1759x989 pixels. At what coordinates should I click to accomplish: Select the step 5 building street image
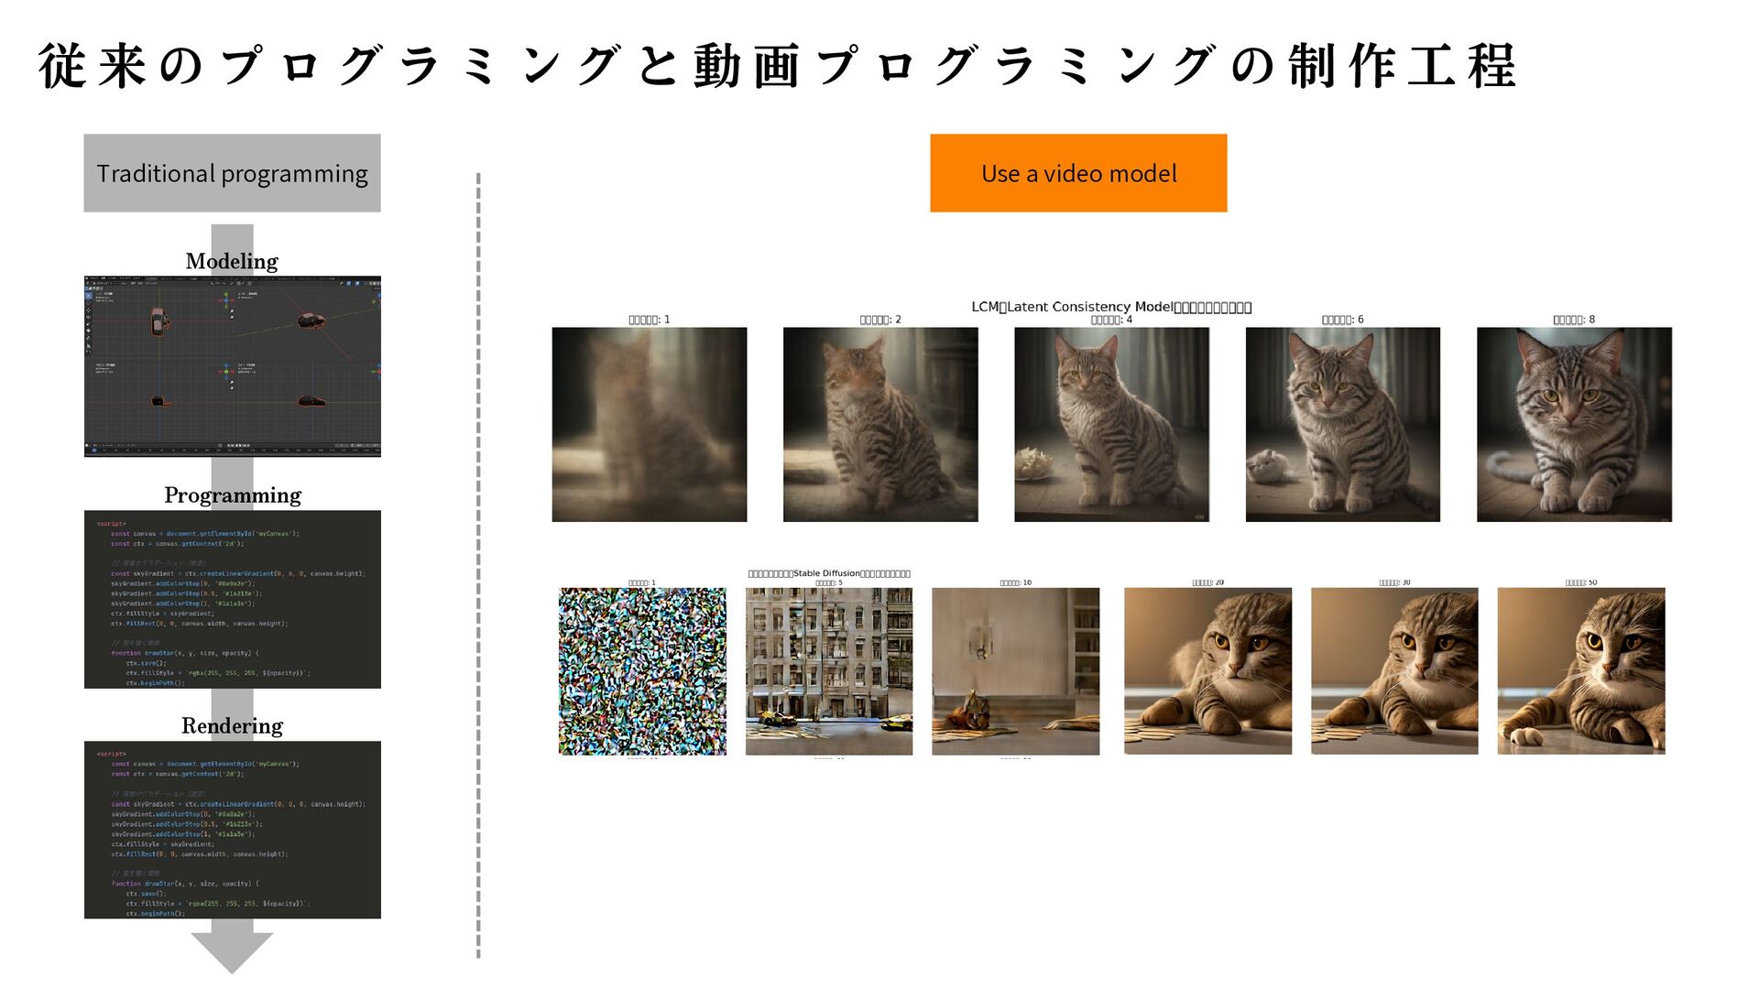click(829, 671)
